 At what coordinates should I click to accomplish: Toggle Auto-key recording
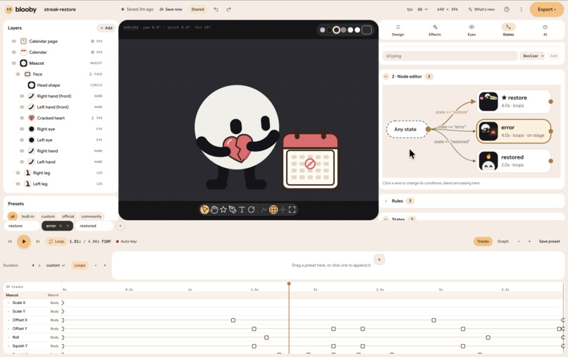pos(126,241)
